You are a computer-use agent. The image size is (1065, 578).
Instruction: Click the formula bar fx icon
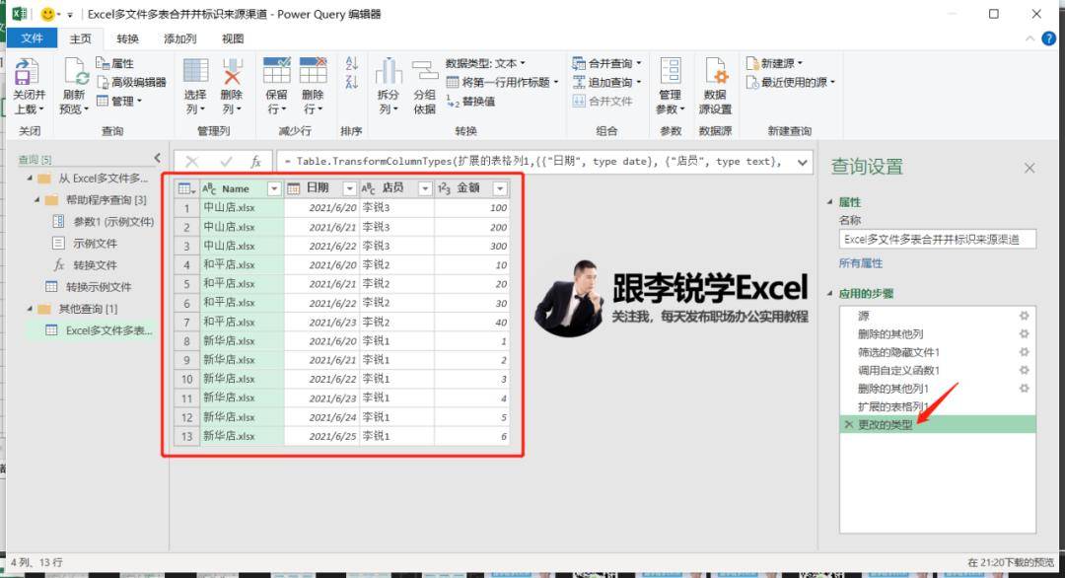[256, 162]
